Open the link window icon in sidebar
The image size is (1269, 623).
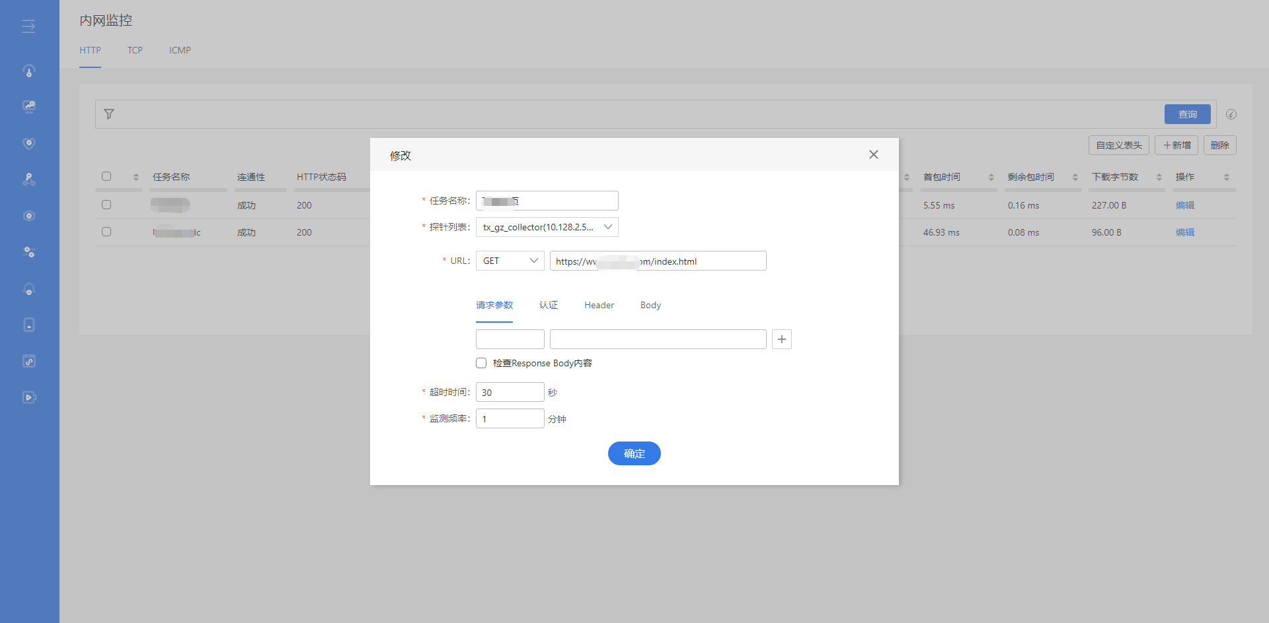tap(29, 361)
